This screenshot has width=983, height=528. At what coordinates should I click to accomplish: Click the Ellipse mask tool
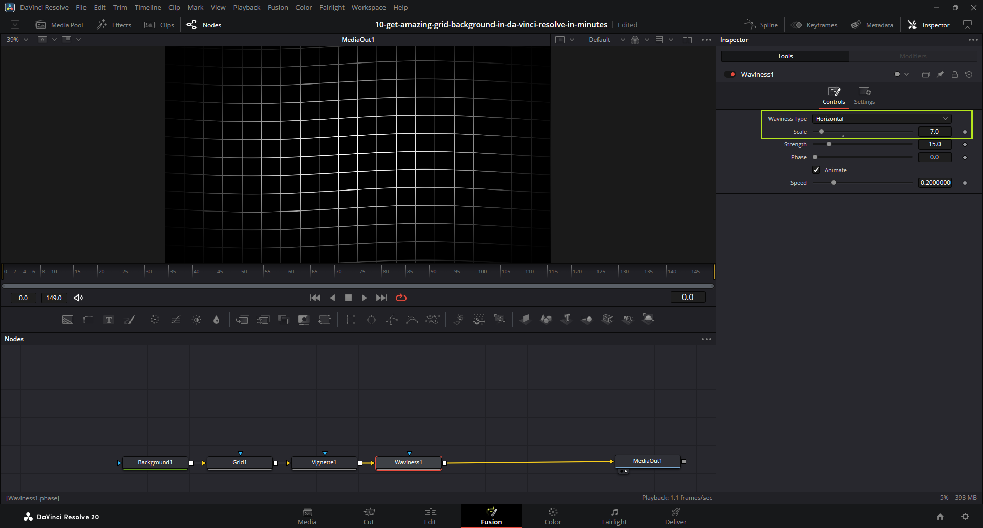click(371, 320)
